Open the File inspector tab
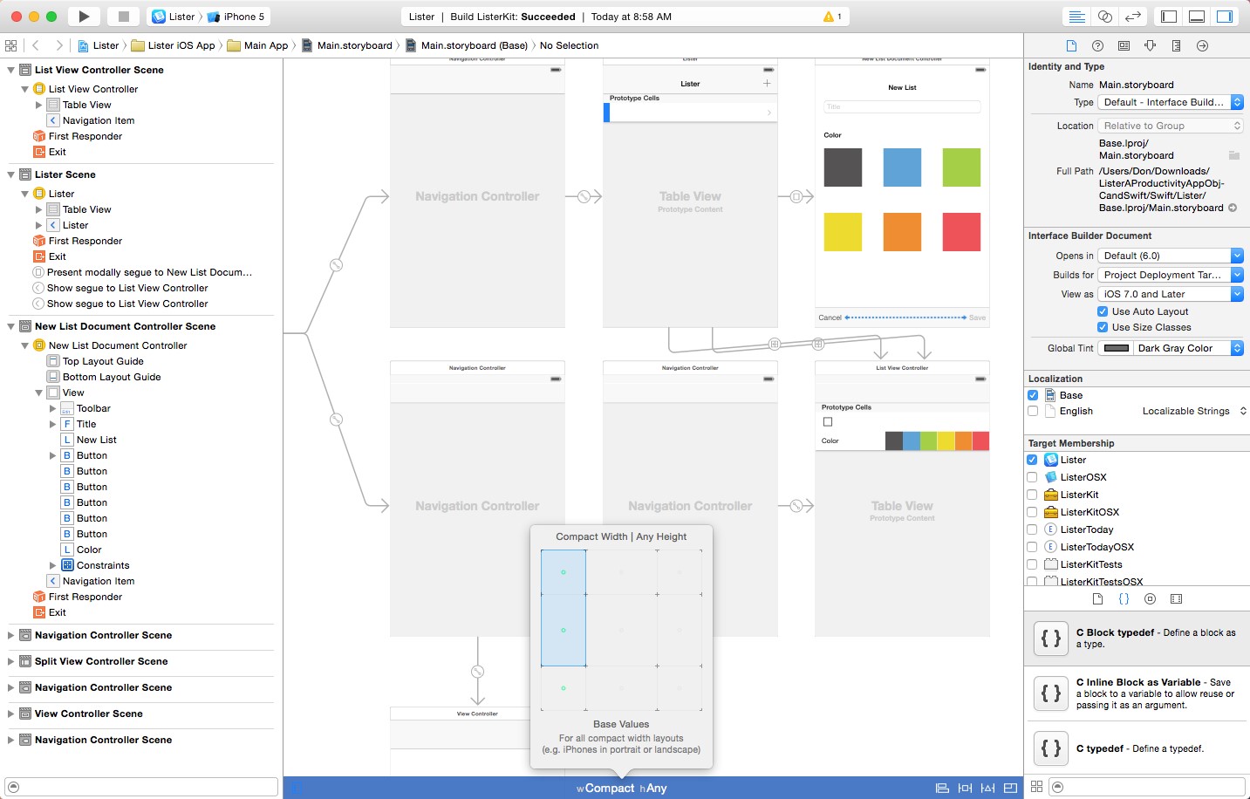 click(x=1071, y=45)
